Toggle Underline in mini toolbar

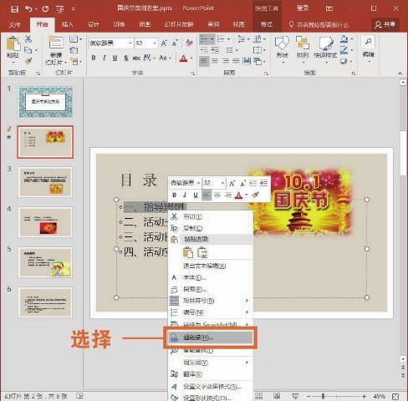tap(196, 195)
